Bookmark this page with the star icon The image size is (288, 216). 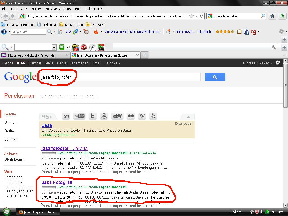tap(191, 16)
